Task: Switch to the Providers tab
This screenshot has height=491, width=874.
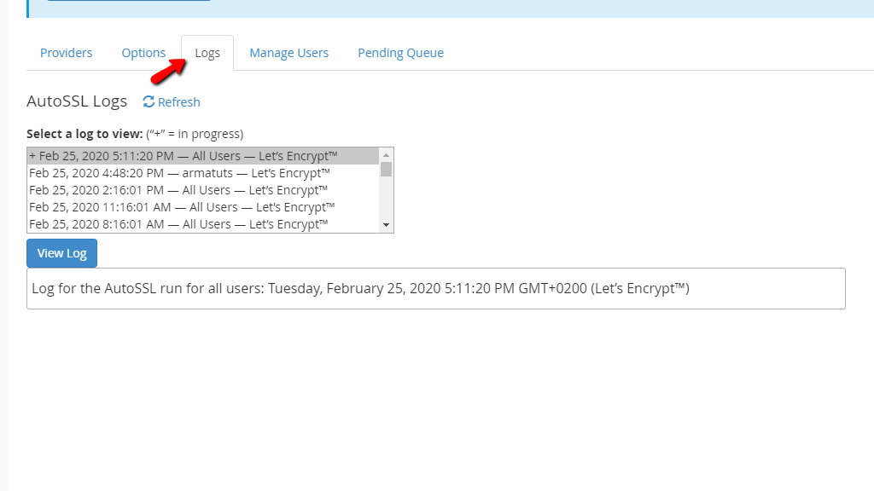Action: [66, 52]
